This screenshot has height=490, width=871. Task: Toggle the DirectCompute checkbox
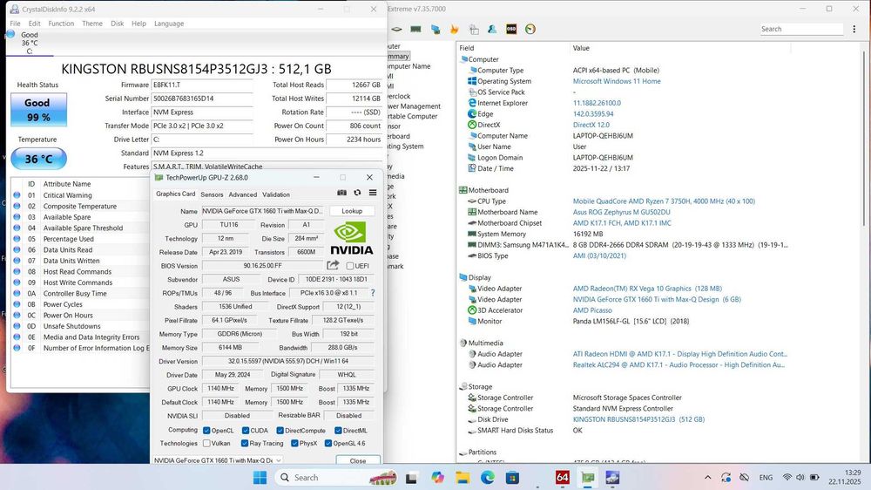(280, 431)
